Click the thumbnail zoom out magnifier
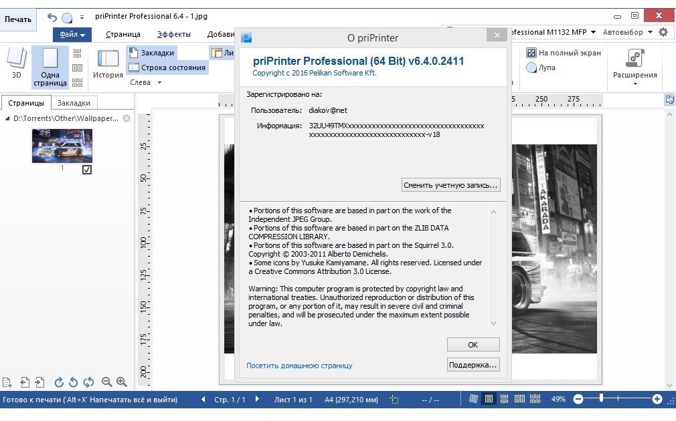Image resolution: width=676 pixels, height=421 pixels. point(106,382)
